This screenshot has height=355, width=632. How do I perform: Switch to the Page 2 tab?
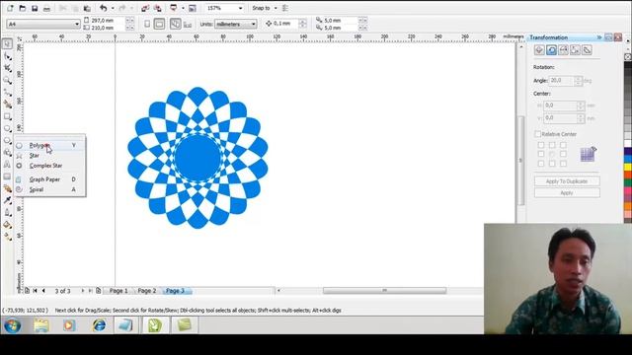pos(147,291)
